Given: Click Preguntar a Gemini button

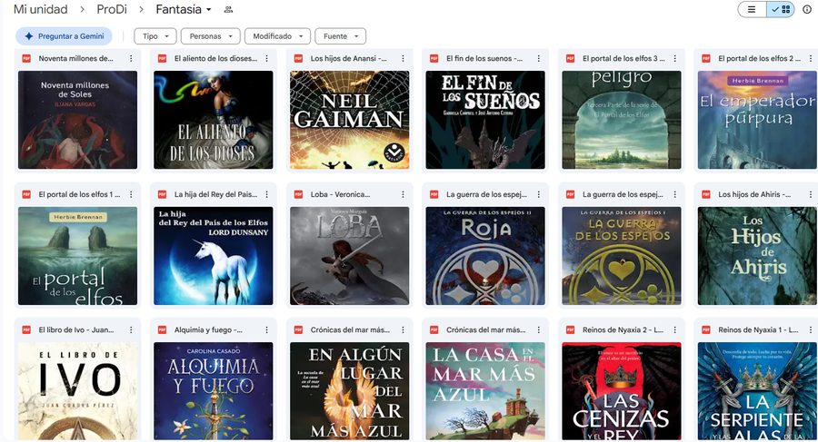Looking at the screenshot, I should coord(65,36).
